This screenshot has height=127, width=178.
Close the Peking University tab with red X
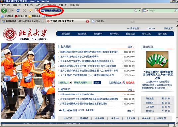[x=87, y=21]
